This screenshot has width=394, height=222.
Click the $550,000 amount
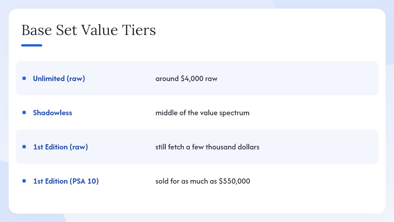tap(234, 181)
